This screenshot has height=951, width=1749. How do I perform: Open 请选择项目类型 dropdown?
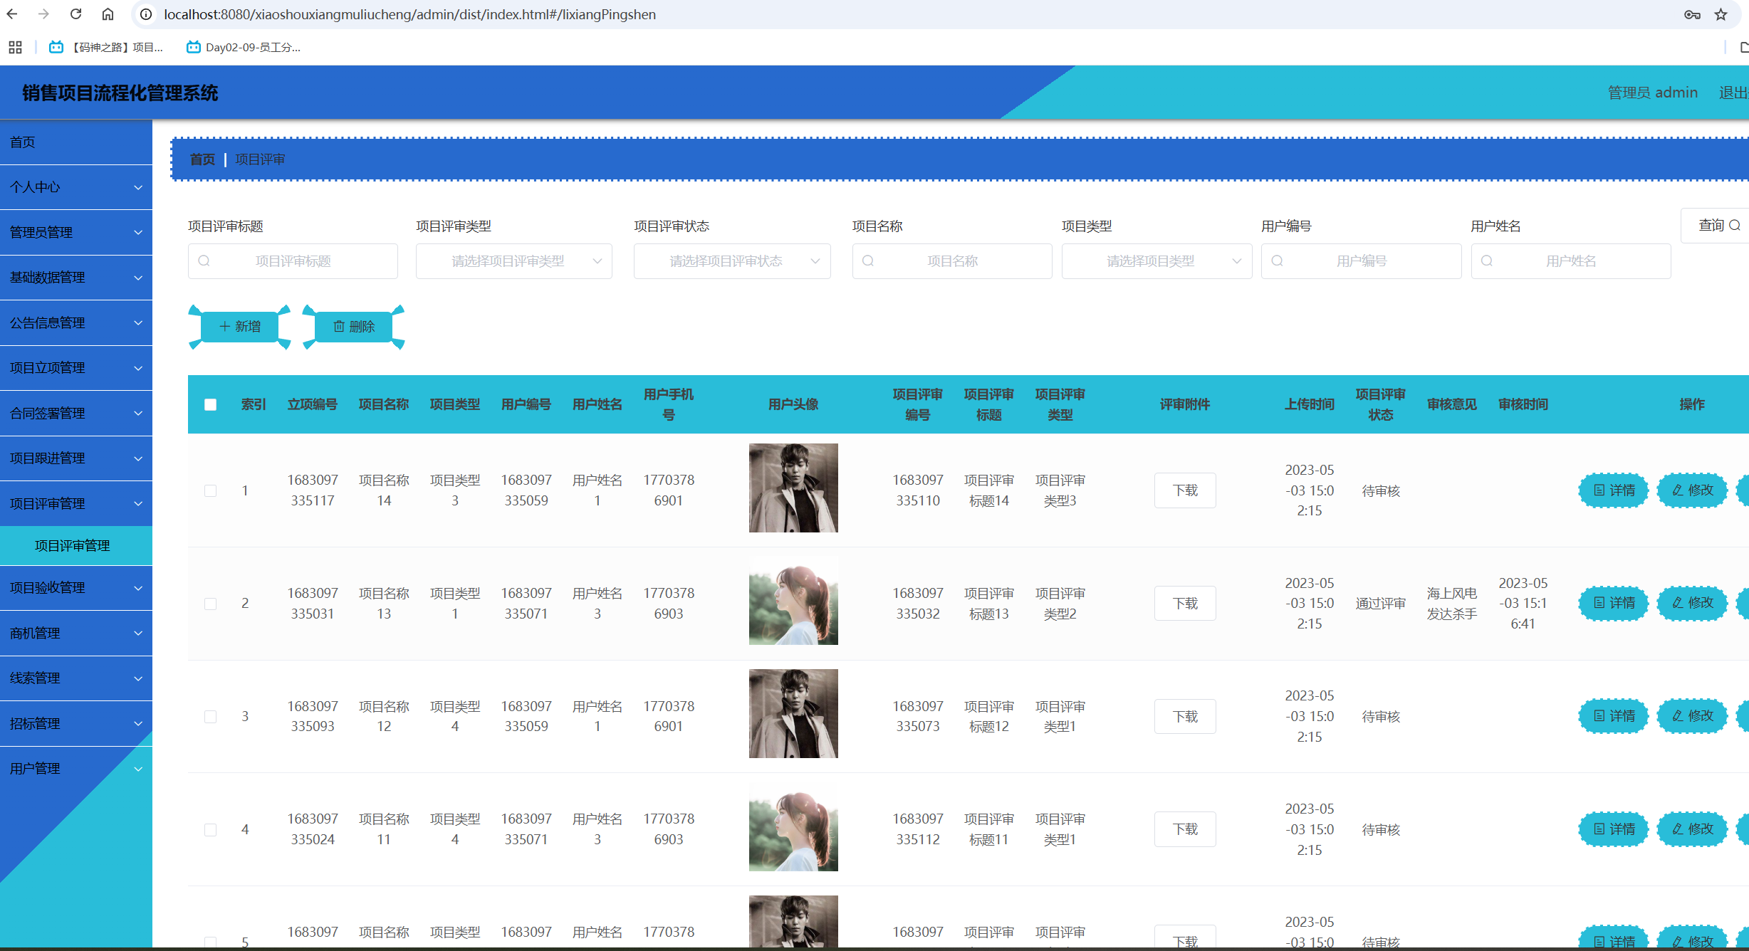click(1157, 261)
